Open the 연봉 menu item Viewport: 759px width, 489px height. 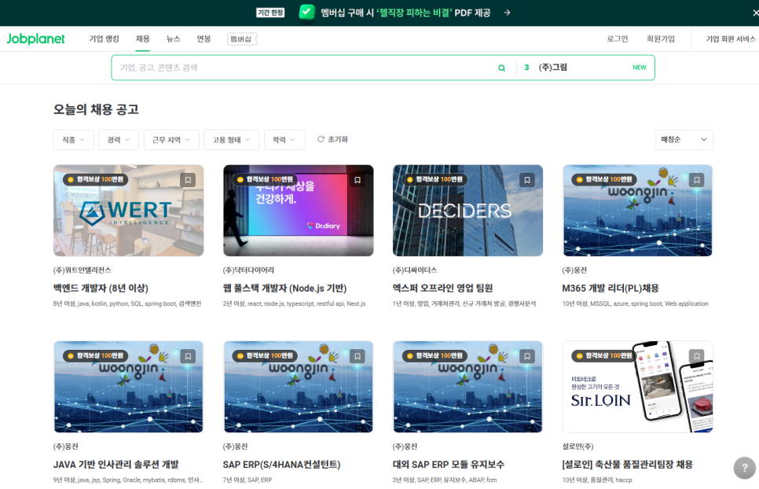(x=203, y=39)
